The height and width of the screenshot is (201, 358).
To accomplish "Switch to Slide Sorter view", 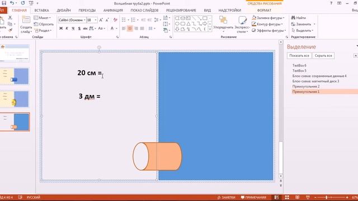I will coord(287,197).
